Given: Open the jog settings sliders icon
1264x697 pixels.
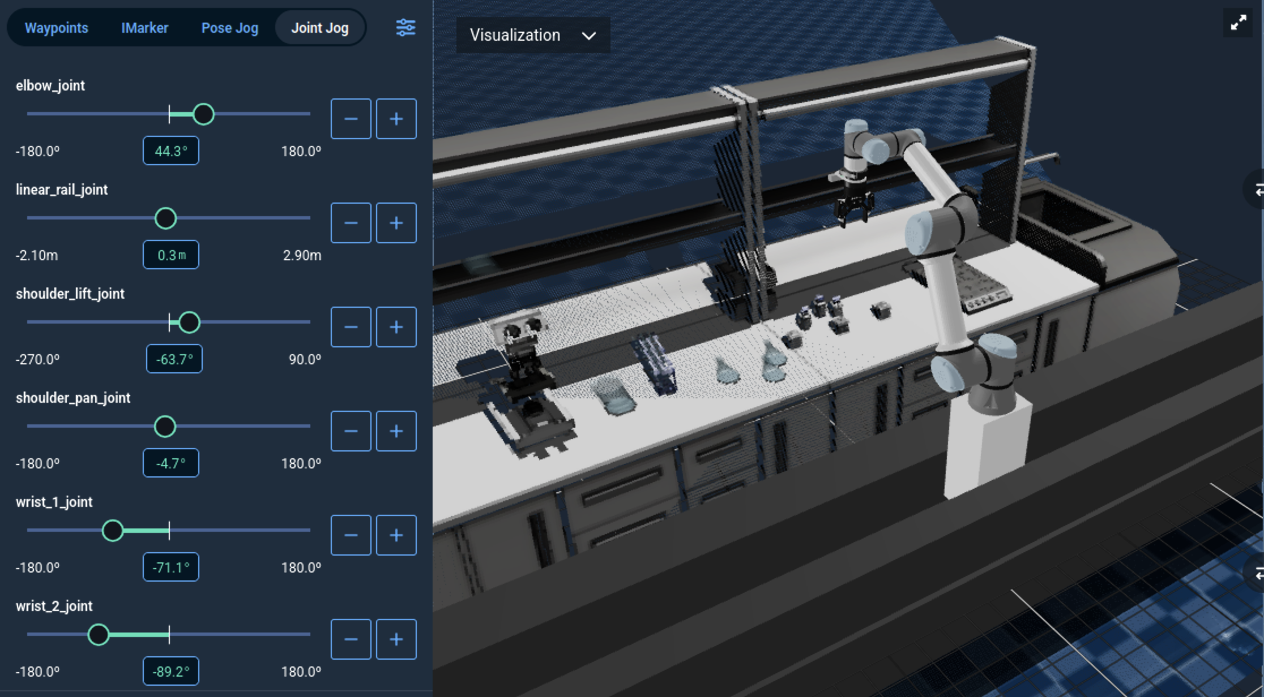Looking at the screenshot, I should coord(405,27).
